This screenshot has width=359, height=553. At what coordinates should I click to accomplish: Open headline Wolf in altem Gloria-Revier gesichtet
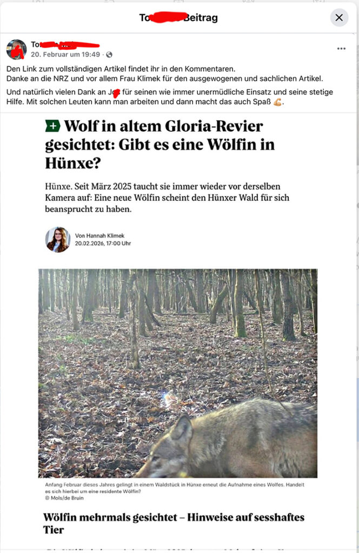coord(159,144)
